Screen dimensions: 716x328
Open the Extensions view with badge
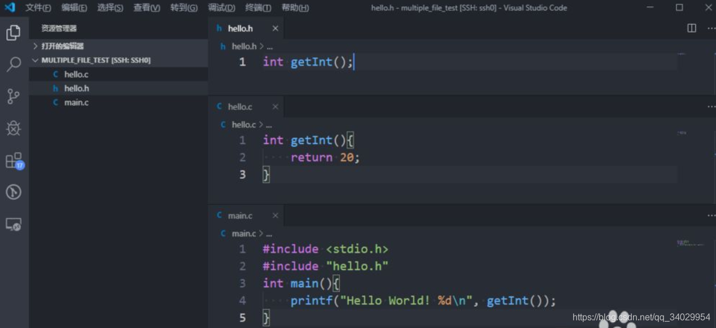(x=14, y=160)
